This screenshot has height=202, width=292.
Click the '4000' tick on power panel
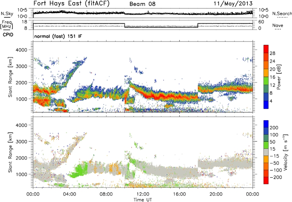22,50
